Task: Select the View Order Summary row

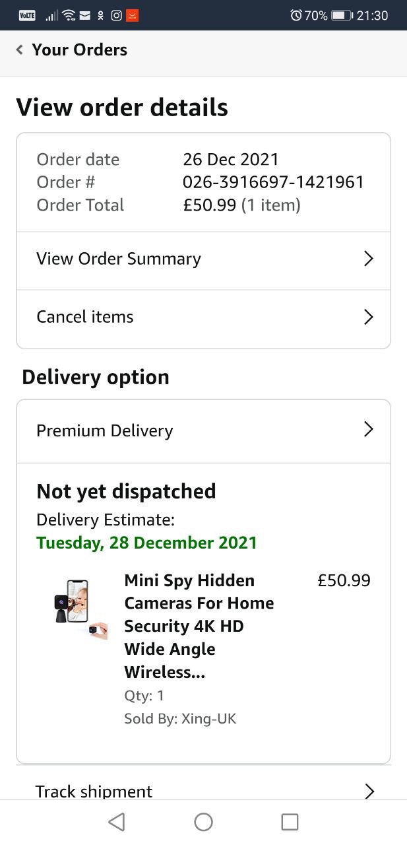Action: tap(119, 259)
